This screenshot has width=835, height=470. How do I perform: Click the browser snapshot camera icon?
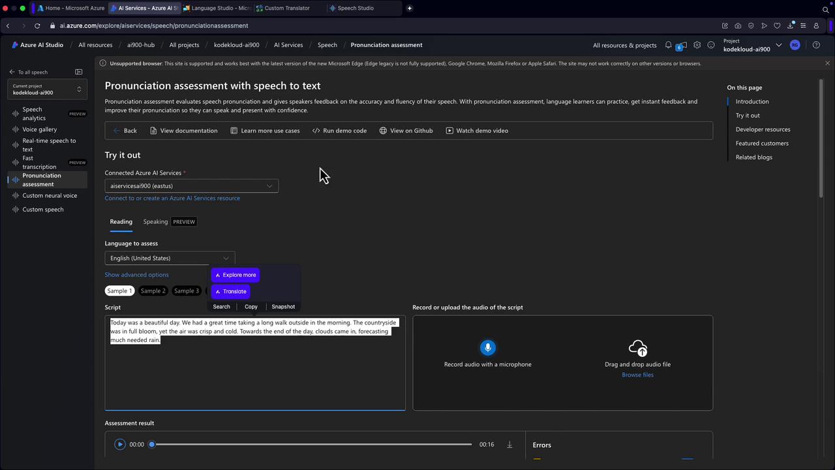point(738,25)
